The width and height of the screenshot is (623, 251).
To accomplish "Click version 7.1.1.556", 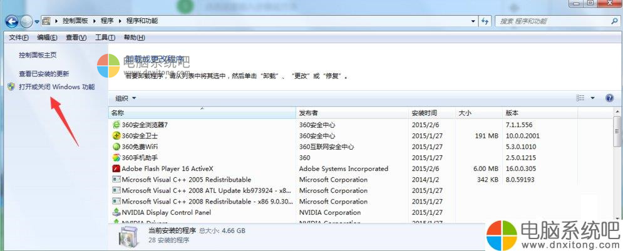I will [x=519, y=125].
